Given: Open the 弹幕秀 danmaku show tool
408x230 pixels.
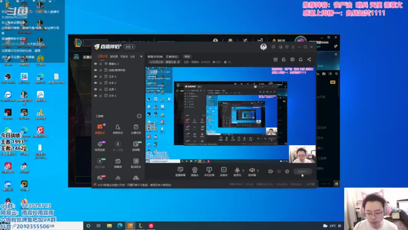Looking at the screenshot, I should point(118,163).
